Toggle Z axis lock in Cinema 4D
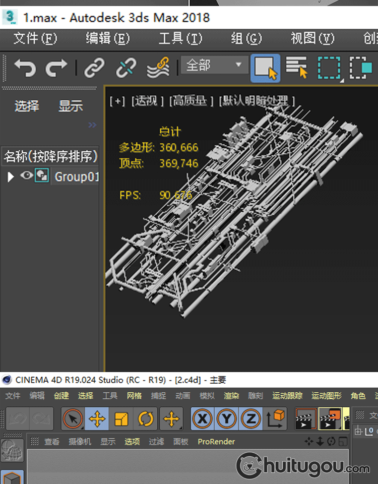The width and height of the screenshot is (378, 484). [x=250, y=418]
